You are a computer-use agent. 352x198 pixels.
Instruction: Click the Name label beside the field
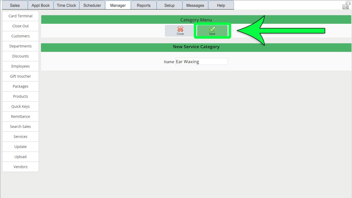pyautogui.click(x=169, y=62)
